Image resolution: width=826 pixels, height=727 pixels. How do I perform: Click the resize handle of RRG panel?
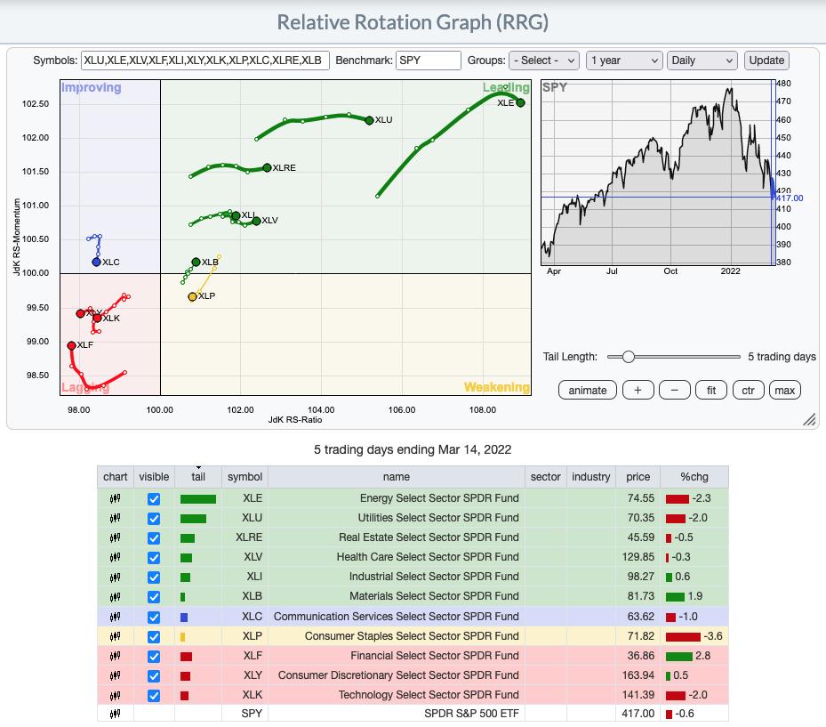click(x=810, y=419)
